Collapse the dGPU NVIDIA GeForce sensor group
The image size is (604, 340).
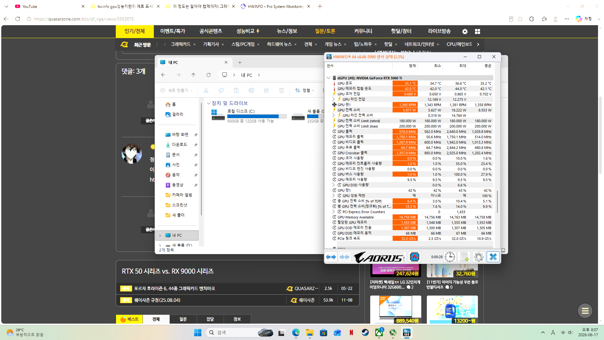coord(328,78)
